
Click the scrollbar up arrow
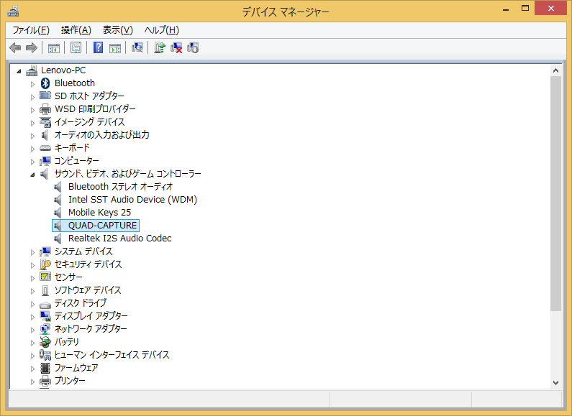point(555,70)
